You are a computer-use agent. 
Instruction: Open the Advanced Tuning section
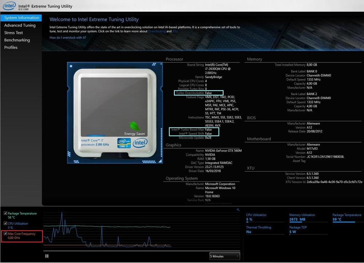(20, 25)
